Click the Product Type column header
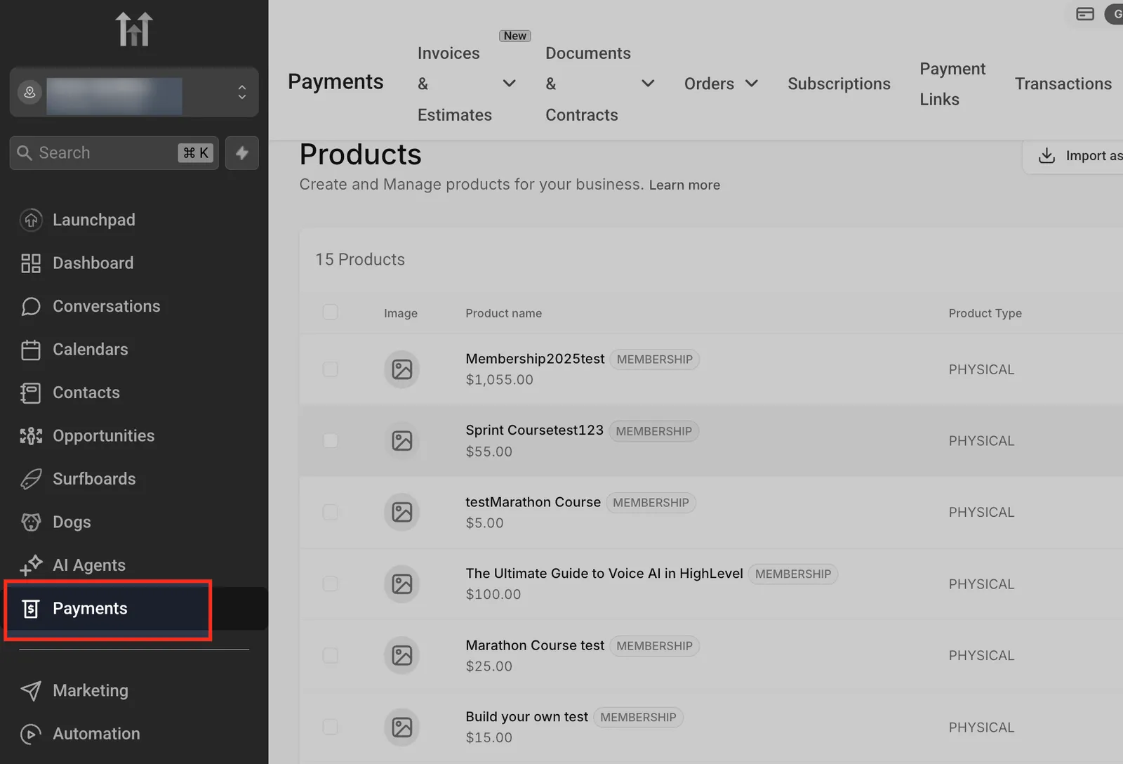Image resolution: width=1123 pixels, height=764 pixels. (x=985, y=313)
